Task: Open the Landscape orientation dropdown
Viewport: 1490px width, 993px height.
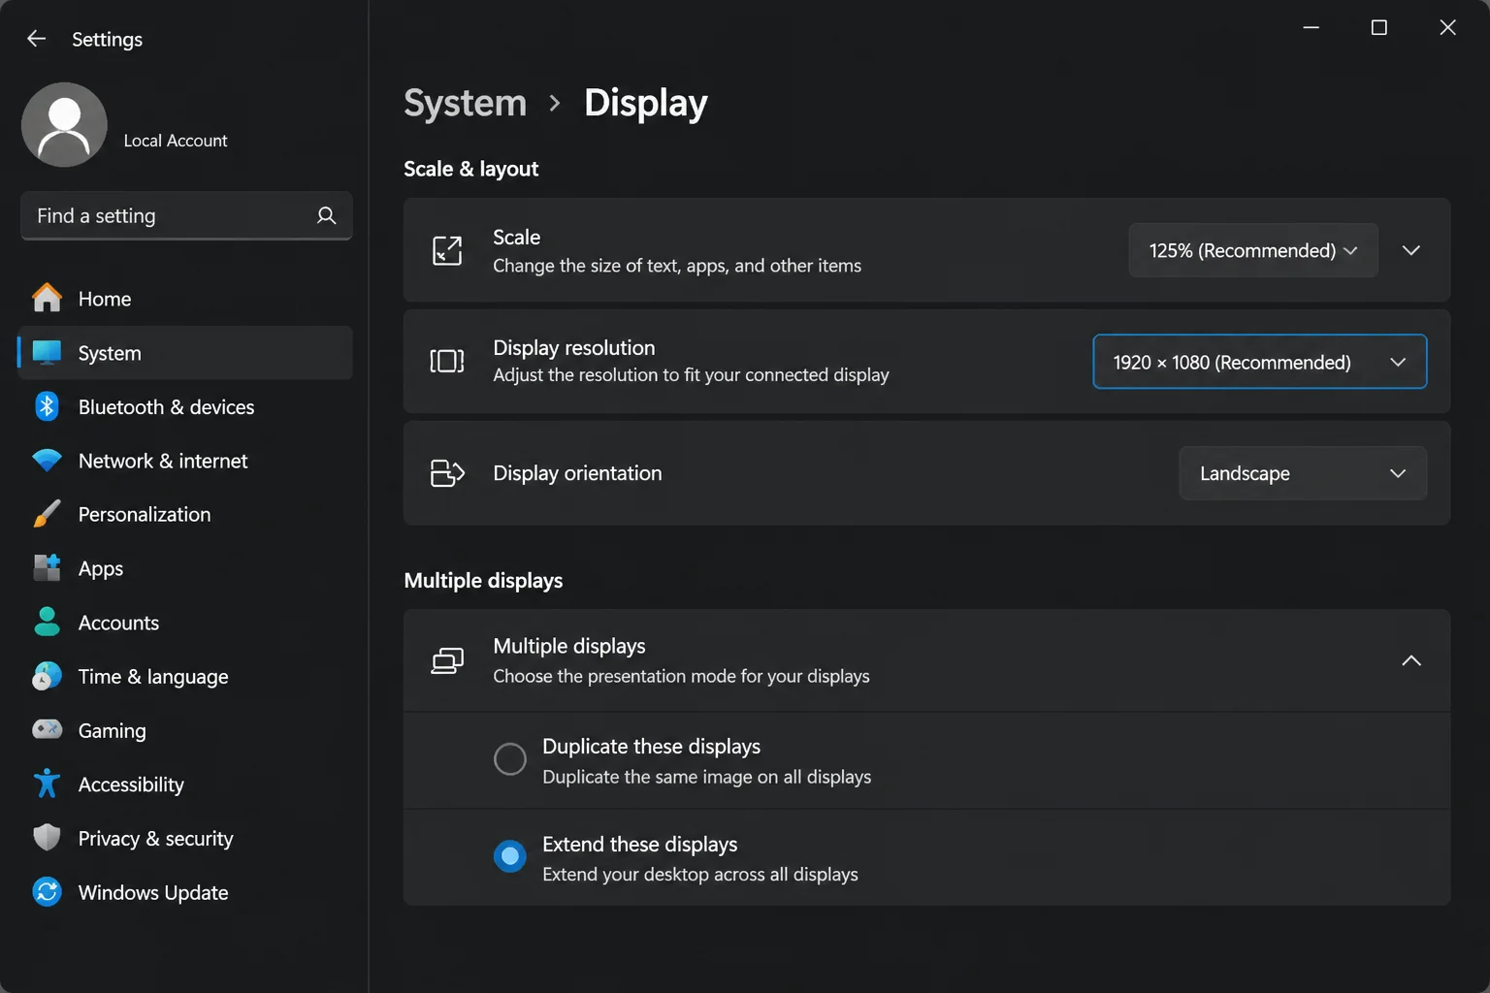Action: click(1303, 473)
